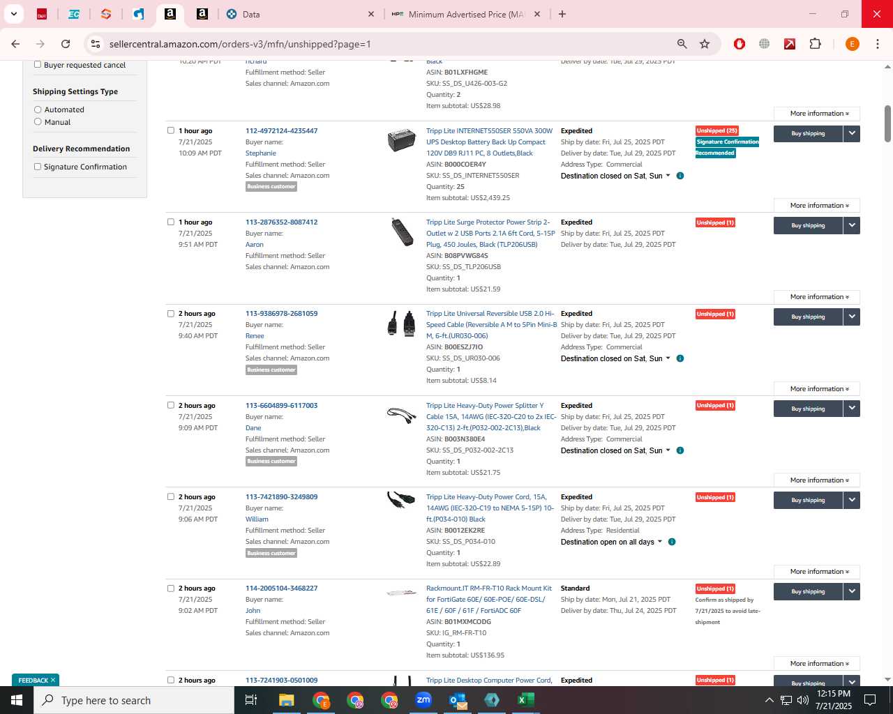
Task: Select order 114-2005104-3468227 checkbox
Action: [171, 588]
